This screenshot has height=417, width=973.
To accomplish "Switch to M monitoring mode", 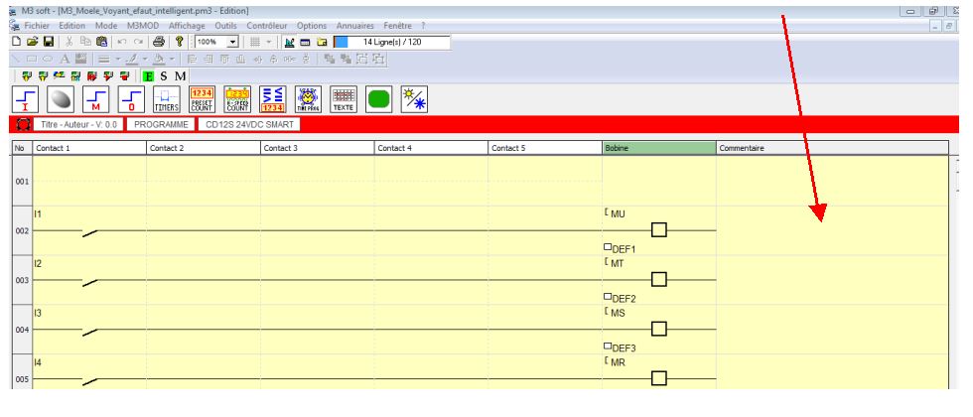I will (179, 75).
